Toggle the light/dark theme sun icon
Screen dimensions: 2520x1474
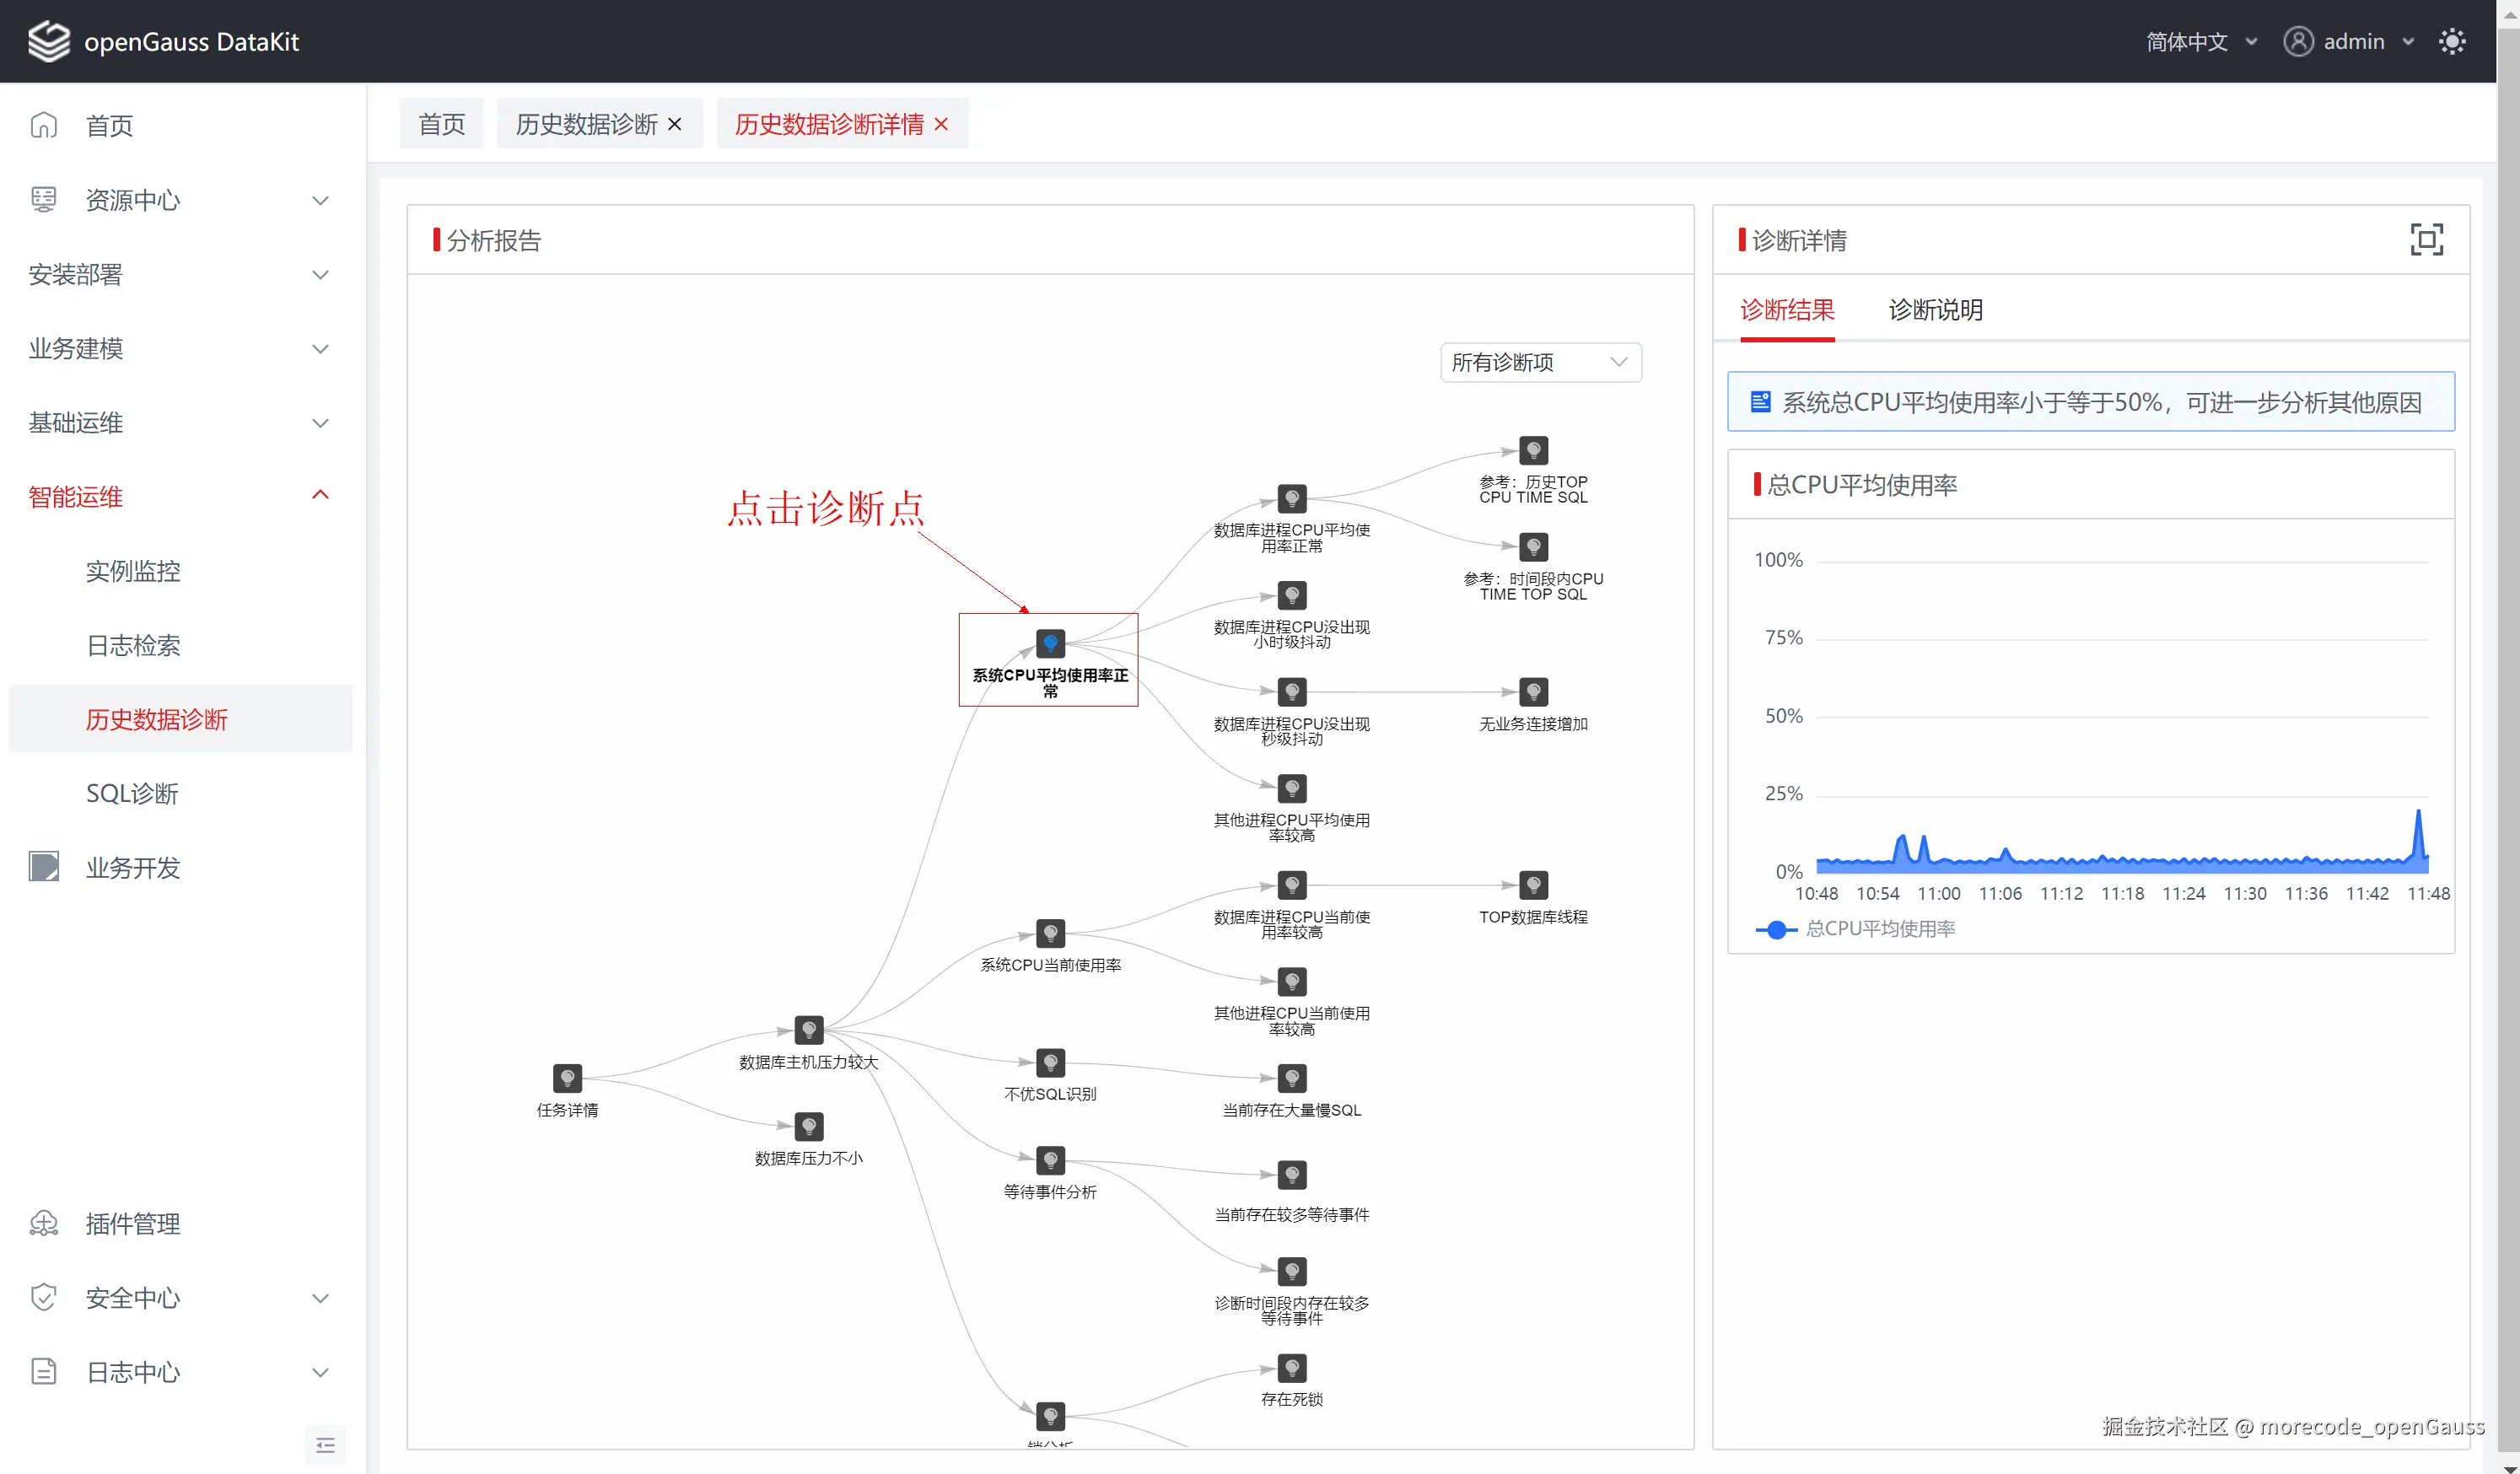pyautogui.click(x=2452, y=42)
